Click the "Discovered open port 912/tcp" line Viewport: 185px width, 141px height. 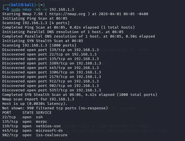[x=50, y=81]
